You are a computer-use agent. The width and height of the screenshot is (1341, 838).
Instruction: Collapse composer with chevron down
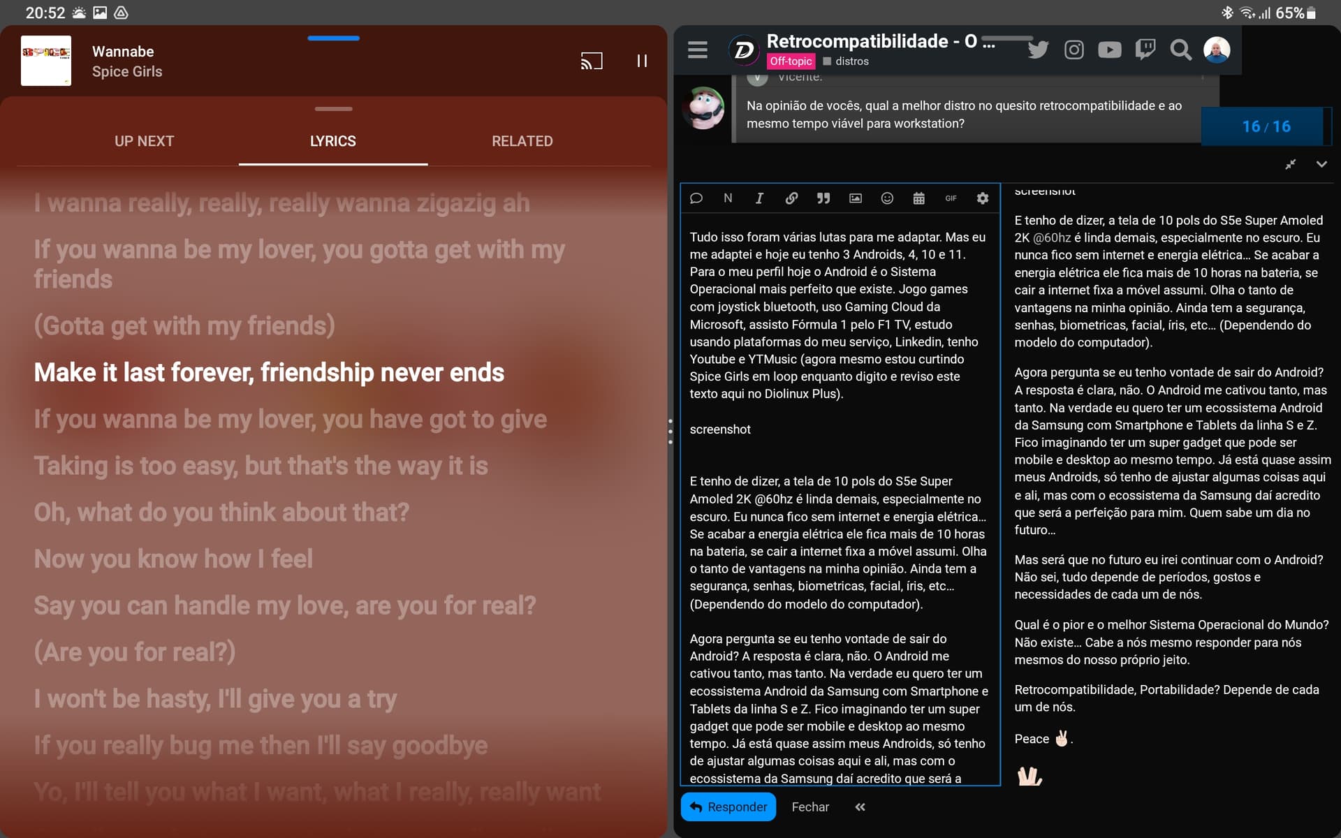(1321, 164)
